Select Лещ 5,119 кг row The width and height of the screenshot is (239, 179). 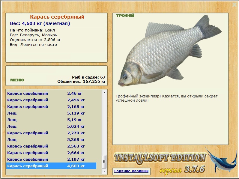pos(51,113)
